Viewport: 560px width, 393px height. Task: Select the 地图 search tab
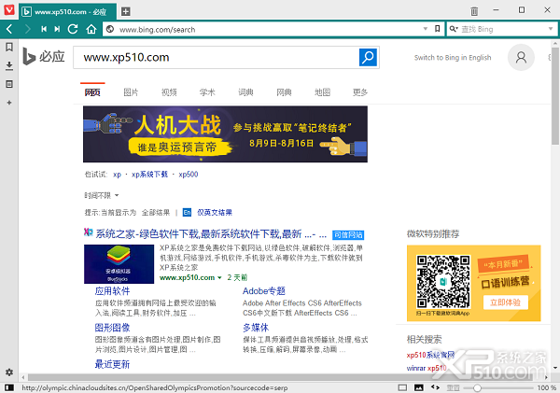[x=322, y=92]
